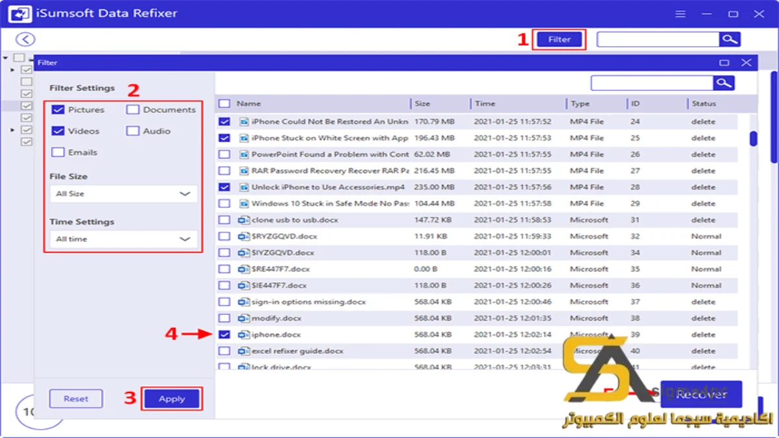Click the main window search magnifier icon

click(x=730, y=40)
